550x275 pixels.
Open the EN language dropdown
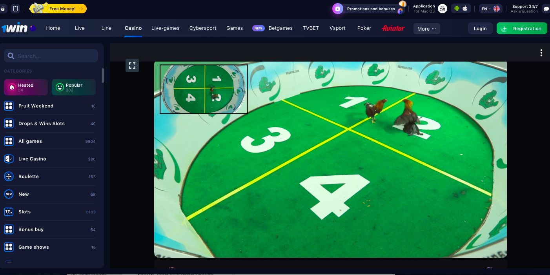coord(486,9)
